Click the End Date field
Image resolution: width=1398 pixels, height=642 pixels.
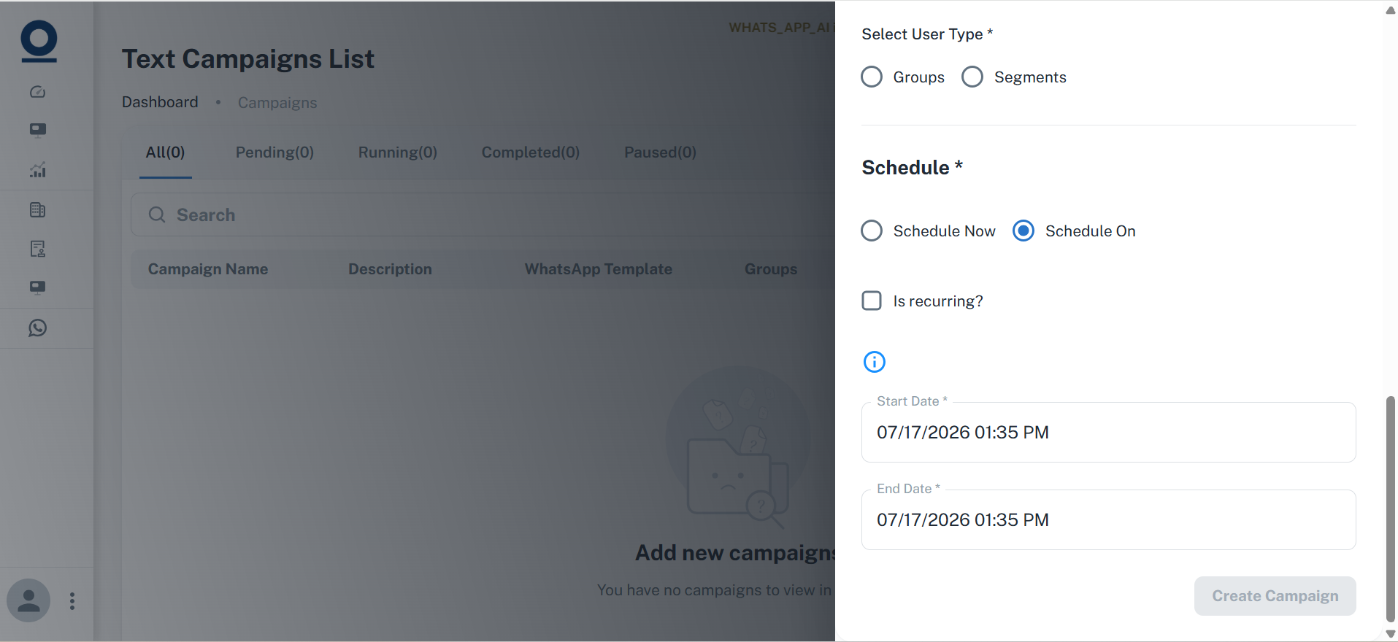tap(1108, 519)
